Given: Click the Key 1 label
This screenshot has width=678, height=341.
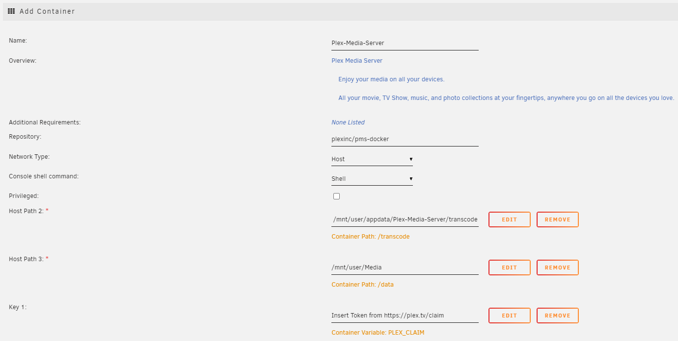Looking at the screenshot, I should (19, 307).
